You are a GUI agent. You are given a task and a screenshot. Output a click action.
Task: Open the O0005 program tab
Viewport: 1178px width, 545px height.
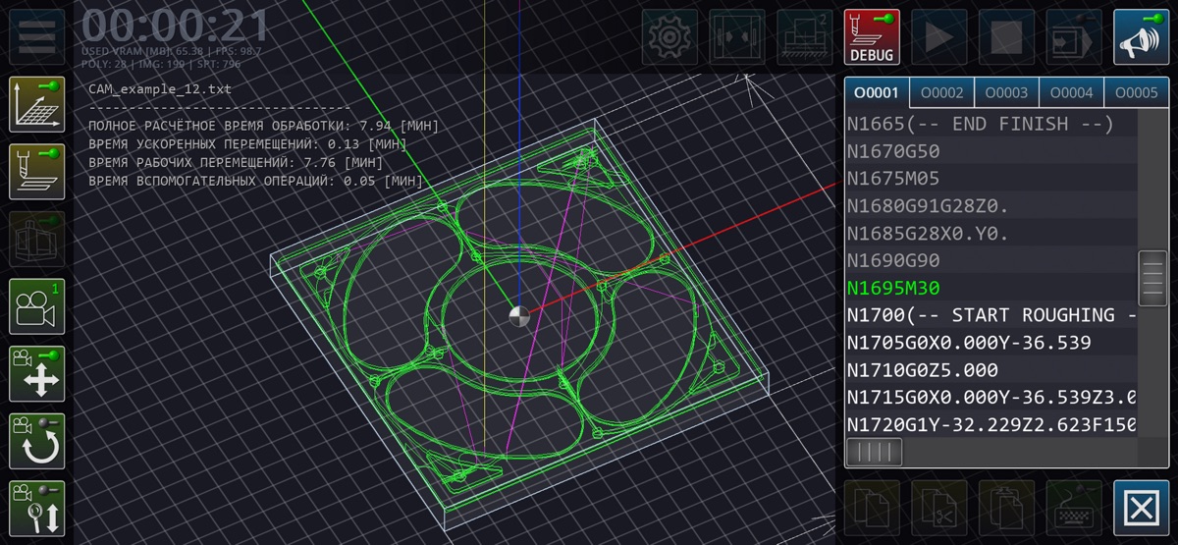[1136, 93]
